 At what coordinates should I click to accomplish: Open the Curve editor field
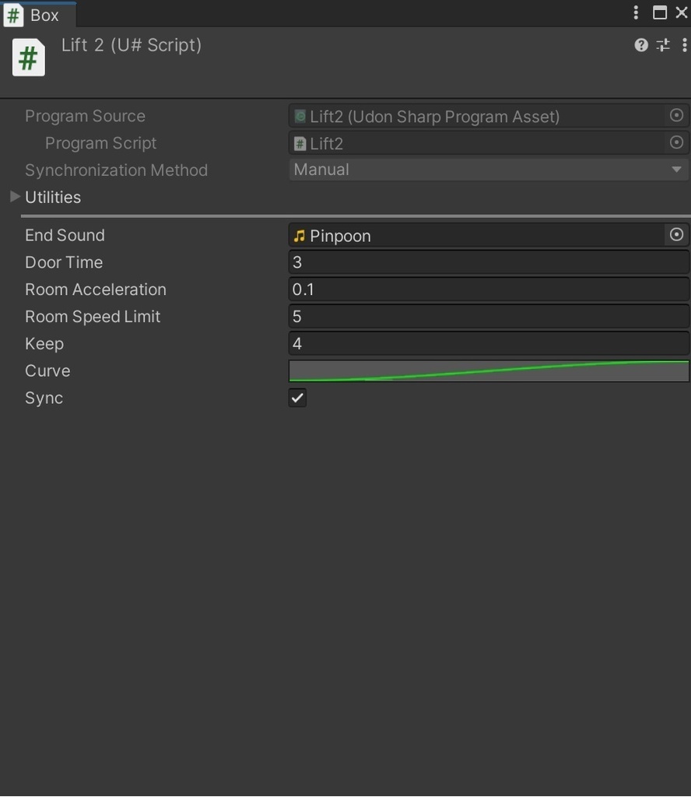click(488, 371)
